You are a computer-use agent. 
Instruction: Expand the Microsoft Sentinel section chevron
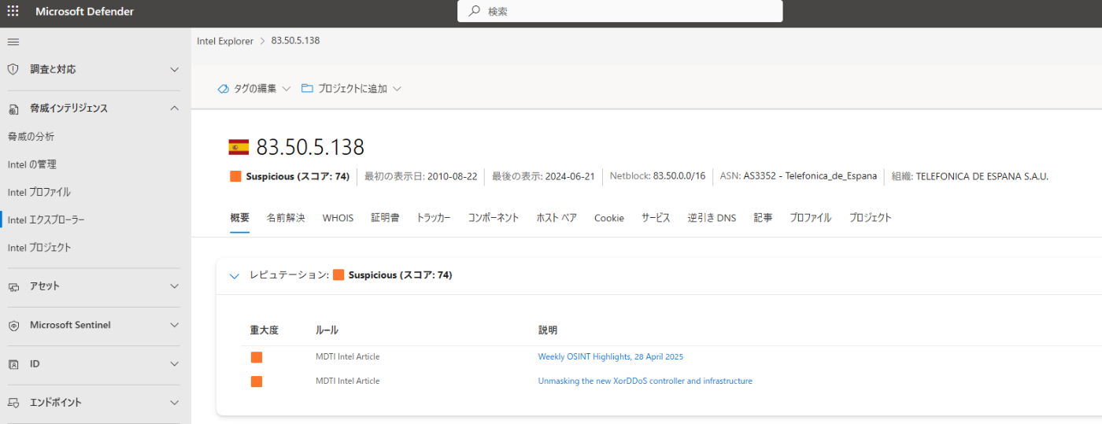pos(175,326)
